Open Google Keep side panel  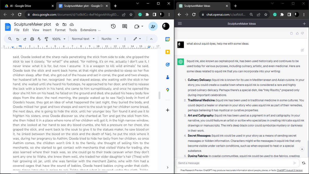click(x=168, y=52)
